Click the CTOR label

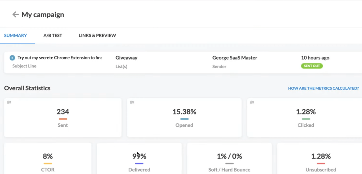click(x=48, y=170)
